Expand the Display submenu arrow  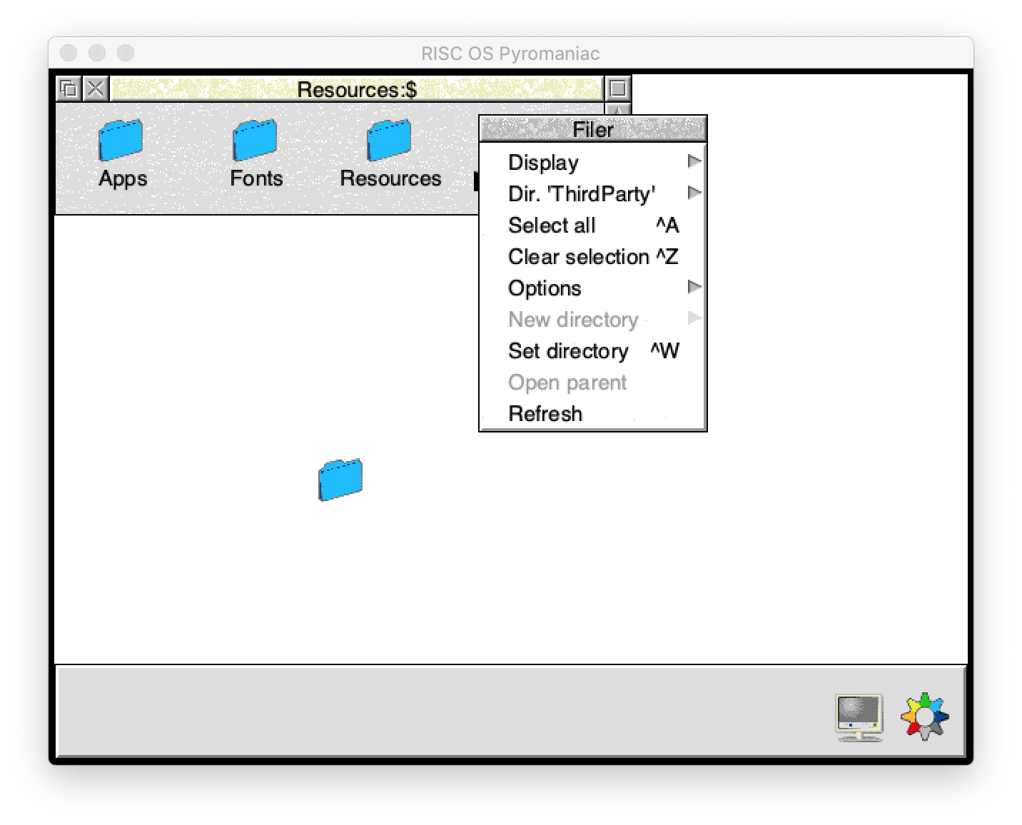pyautogui.click(x=694, y=162)
